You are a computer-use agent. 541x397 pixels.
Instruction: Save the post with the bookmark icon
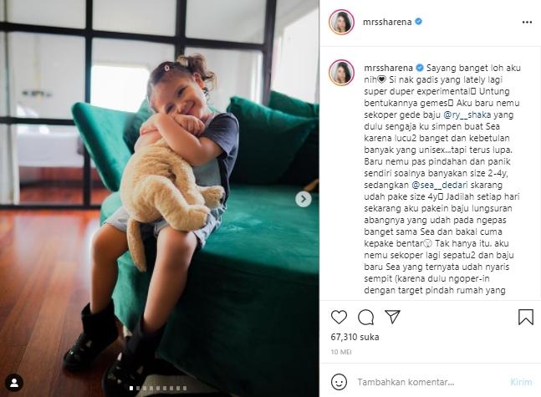point(526,317)
